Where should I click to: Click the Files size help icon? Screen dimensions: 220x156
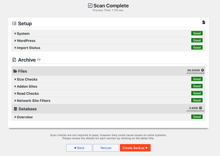click(203, 70)
